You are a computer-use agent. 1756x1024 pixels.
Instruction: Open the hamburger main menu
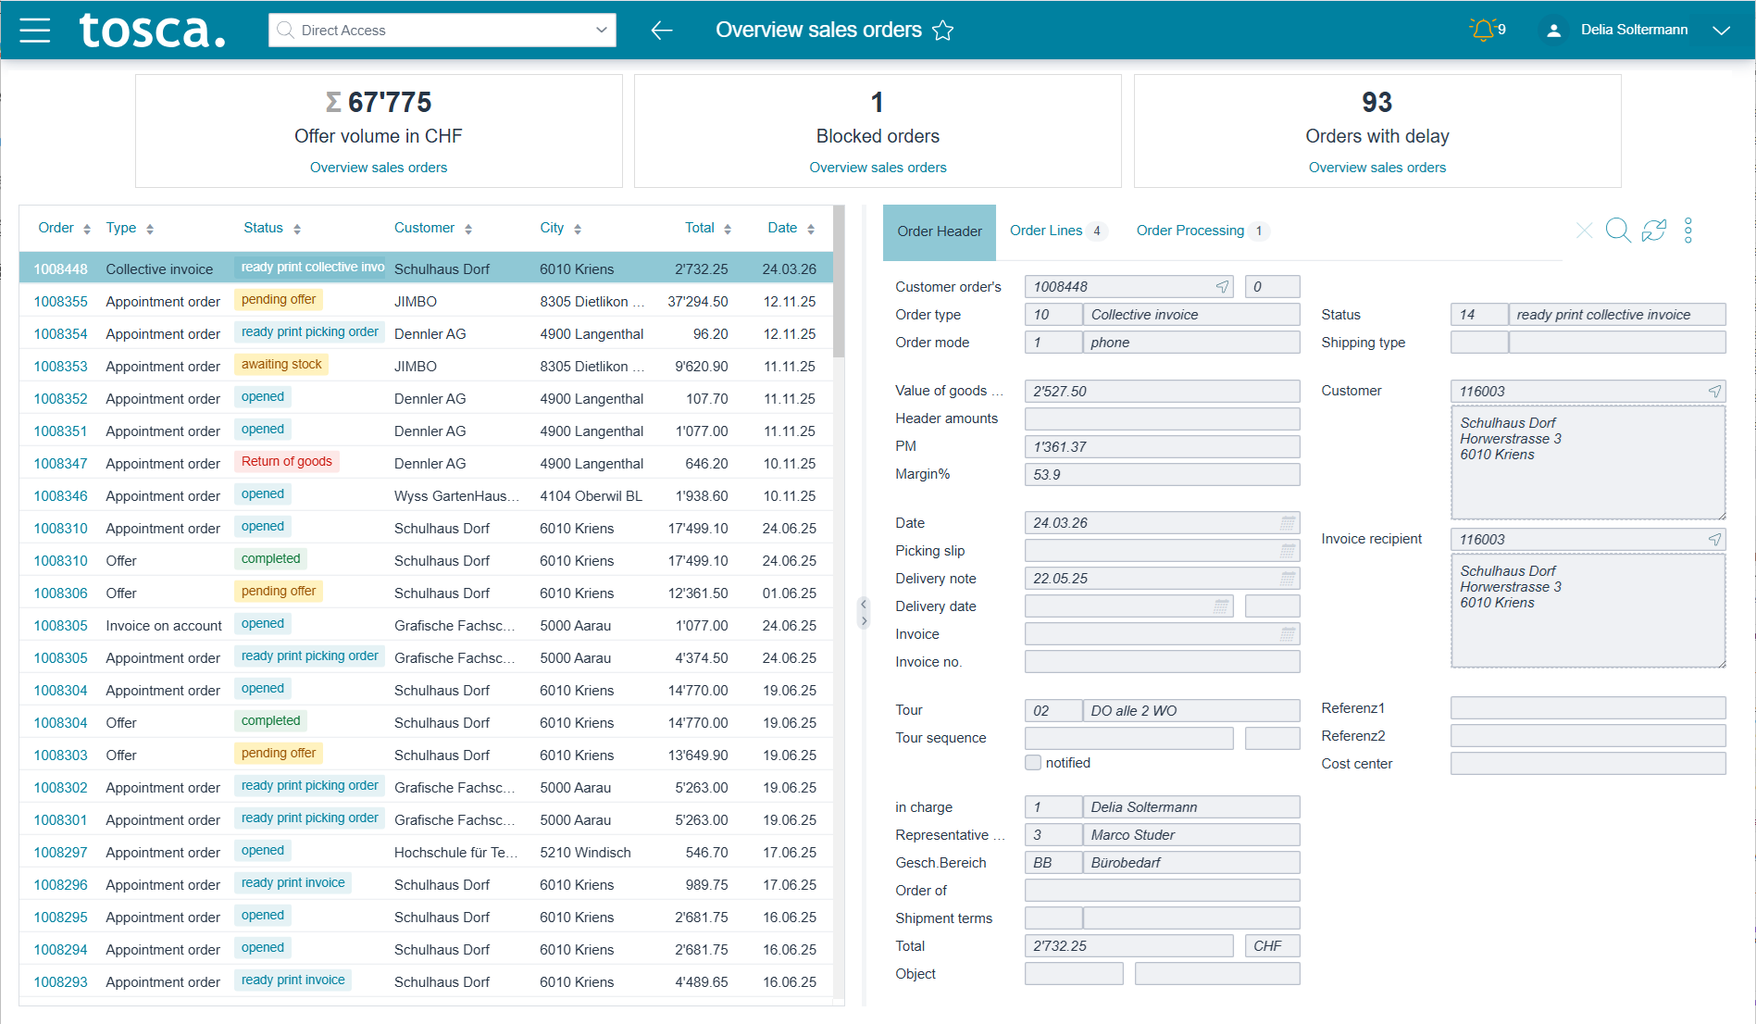(35, 31)
